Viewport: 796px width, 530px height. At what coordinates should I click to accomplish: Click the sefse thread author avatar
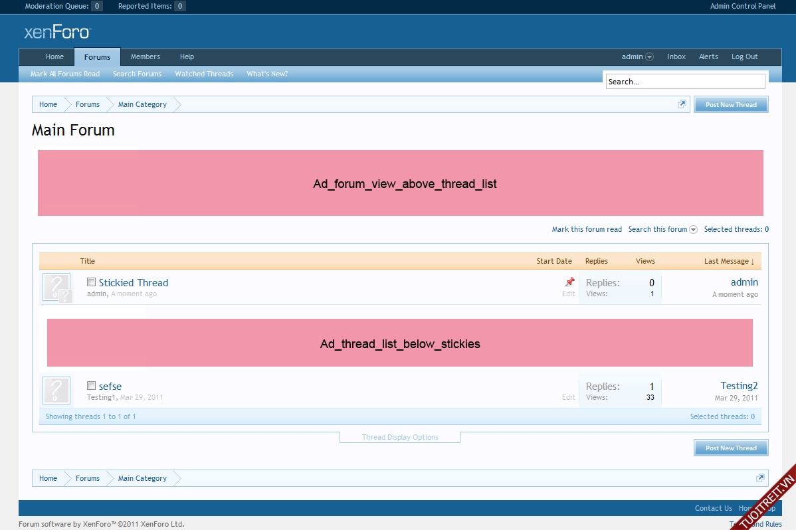(56, 391)
